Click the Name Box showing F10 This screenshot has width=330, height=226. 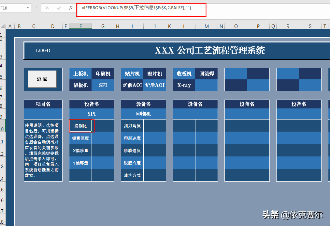(13, 8)
